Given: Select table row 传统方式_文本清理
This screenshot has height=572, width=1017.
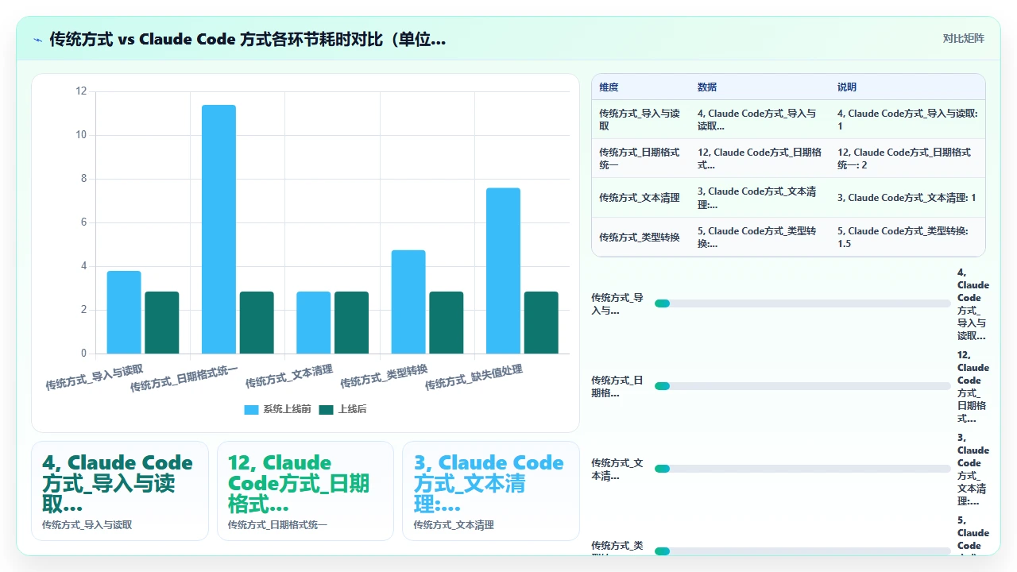Looking at the screenshot, I should click(x=788, y=198).
